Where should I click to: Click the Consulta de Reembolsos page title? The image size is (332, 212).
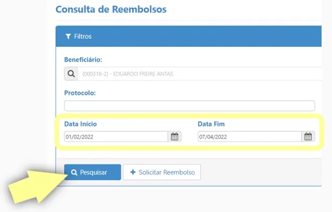click(x=111, y=9)
